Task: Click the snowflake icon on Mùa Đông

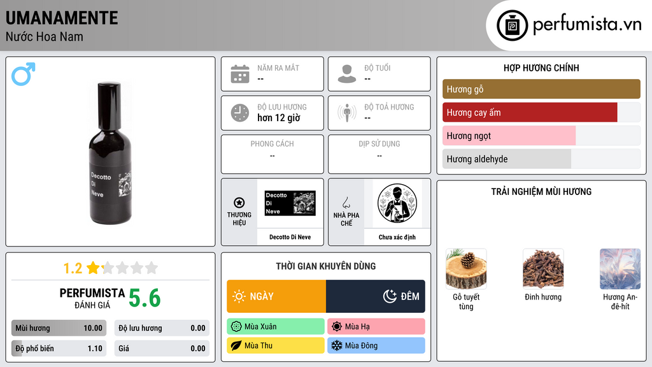Action: pos(337,345)
